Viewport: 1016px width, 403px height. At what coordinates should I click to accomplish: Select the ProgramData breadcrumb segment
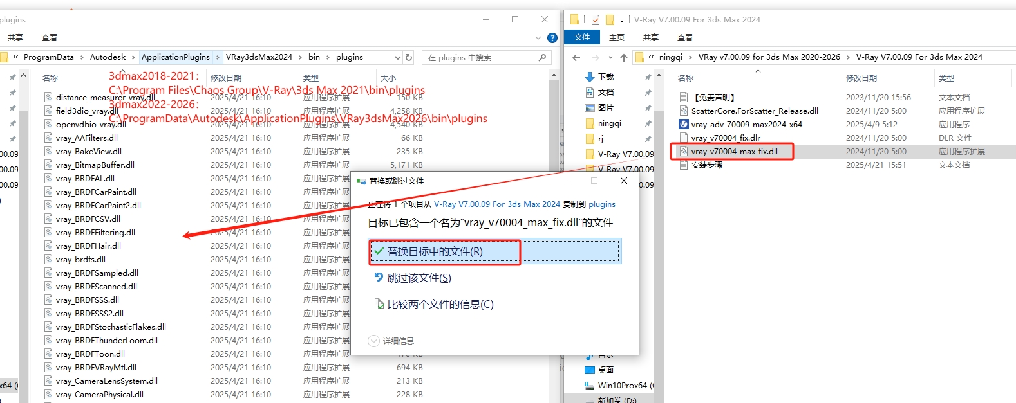[x=49, y=57]
